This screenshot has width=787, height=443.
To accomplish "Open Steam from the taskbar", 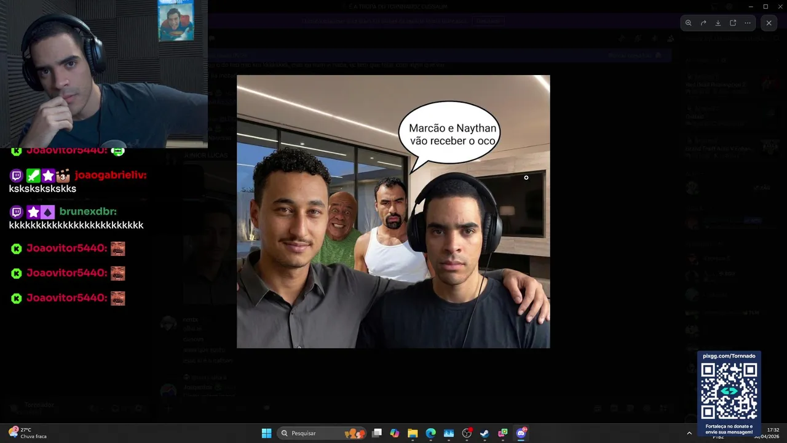I will point(484,433).
